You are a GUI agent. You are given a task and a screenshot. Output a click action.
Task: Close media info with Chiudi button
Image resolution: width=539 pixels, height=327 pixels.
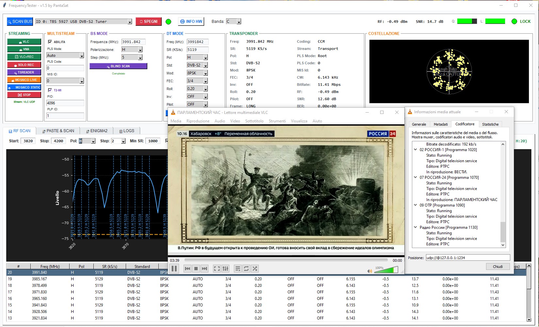tap(498, 267)
